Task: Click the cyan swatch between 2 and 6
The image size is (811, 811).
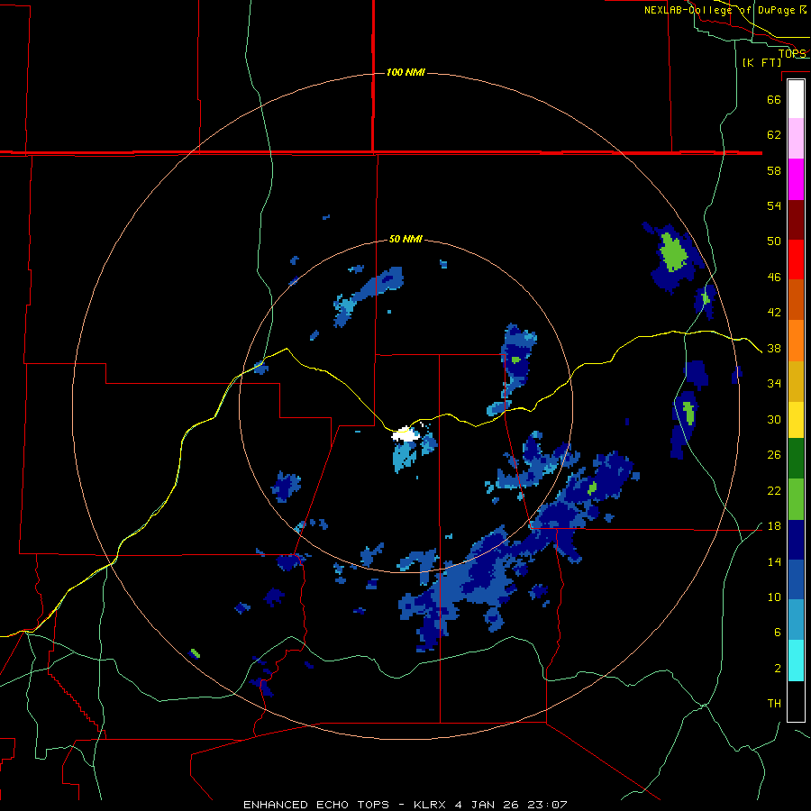Action: pyautogui.click(x=796, y=661)
